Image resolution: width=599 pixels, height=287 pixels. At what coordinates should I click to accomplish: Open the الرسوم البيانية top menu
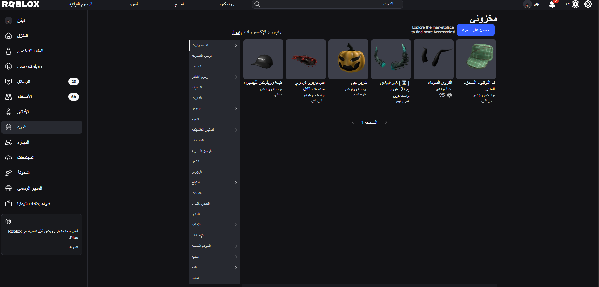tap(81, 4)
